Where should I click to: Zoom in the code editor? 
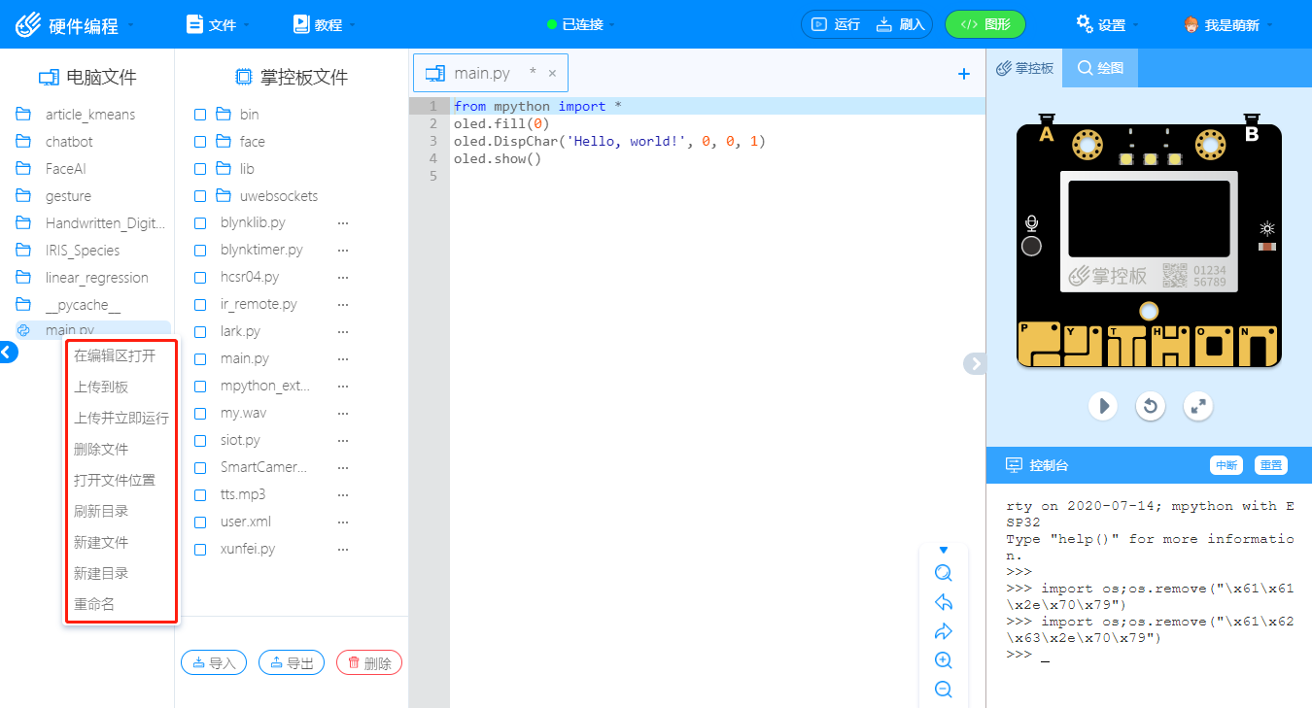pos(943,660)
